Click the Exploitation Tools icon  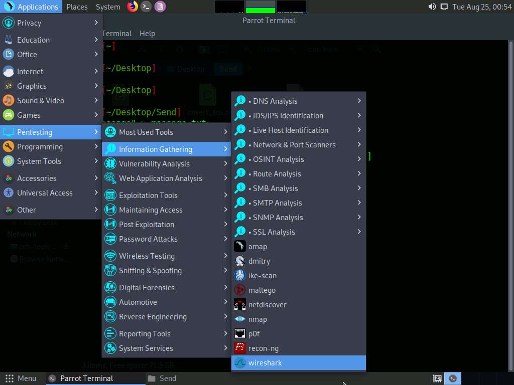tap(110, 195)
